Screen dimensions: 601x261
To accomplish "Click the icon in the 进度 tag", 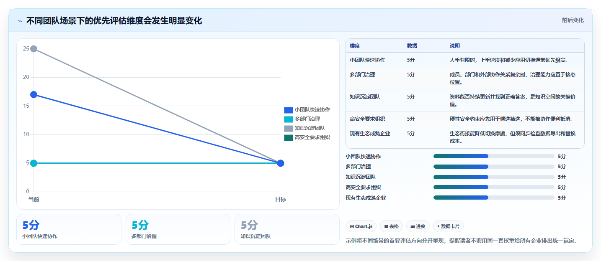I will (x=413, y=226).
